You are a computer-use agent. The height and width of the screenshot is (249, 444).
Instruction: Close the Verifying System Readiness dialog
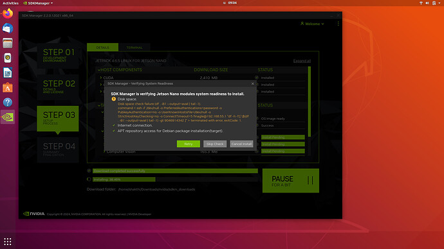point(253,83)
